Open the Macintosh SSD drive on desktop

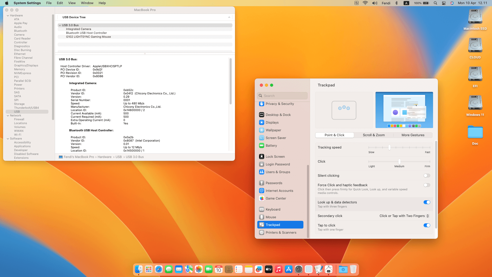click(x=475, y=17)
